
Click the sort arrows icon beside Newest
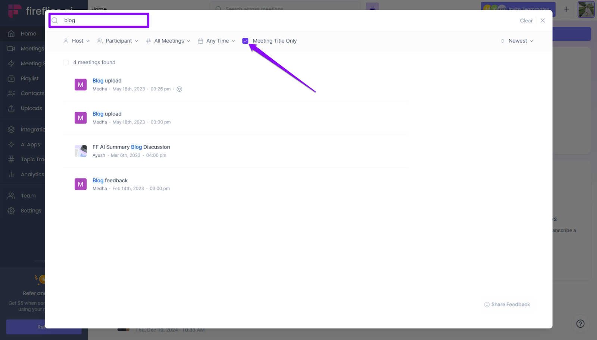(503, 41)
